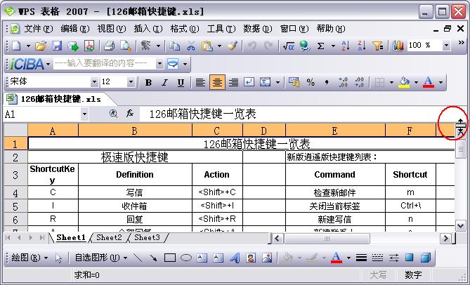Align text to the right
470x285 pixels.
click(x=233, y=82)
